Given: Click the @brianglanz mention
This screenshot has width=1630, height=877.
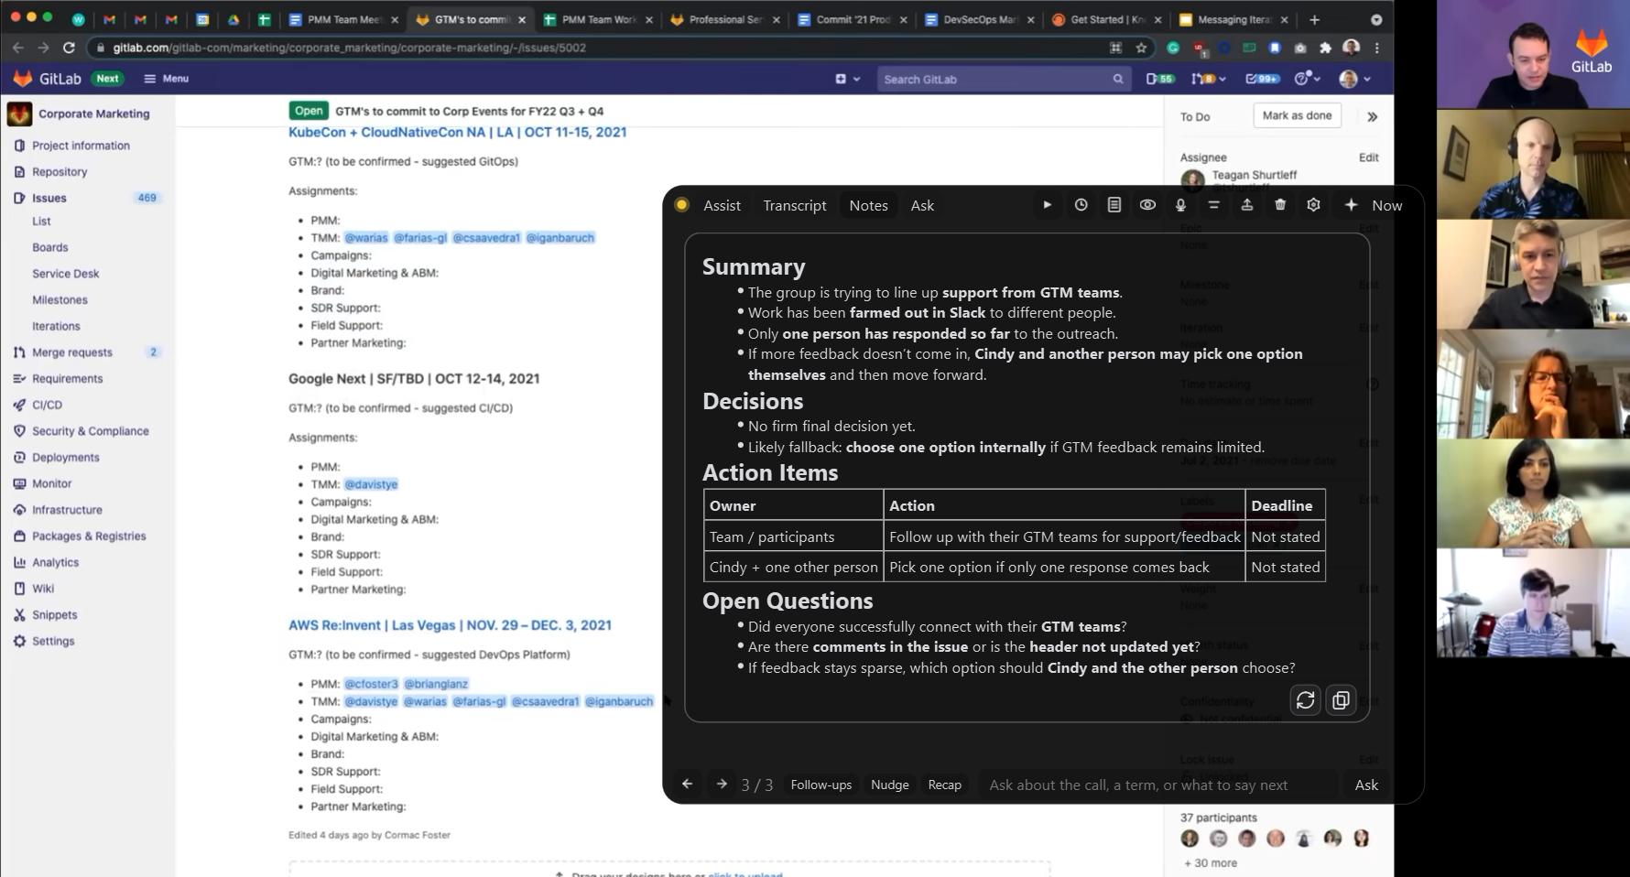Looking at the screenshot, I should (x=436, y=684).
